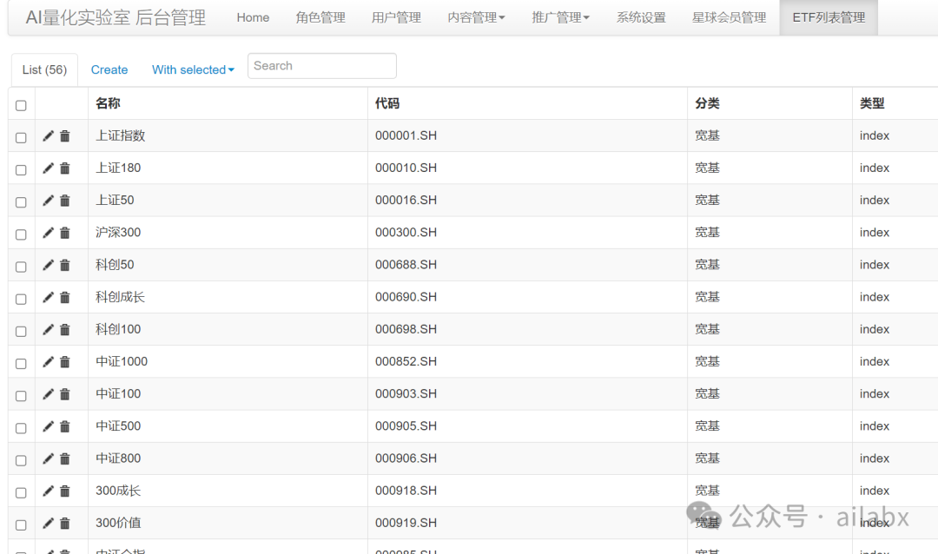The width and height of the screenshot is (938, 554).
Task: Switch to the List (56) tab
Action: 45,70
